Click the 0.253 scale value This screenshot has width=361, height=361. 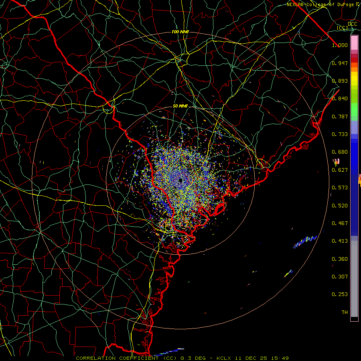coord(340,294)
